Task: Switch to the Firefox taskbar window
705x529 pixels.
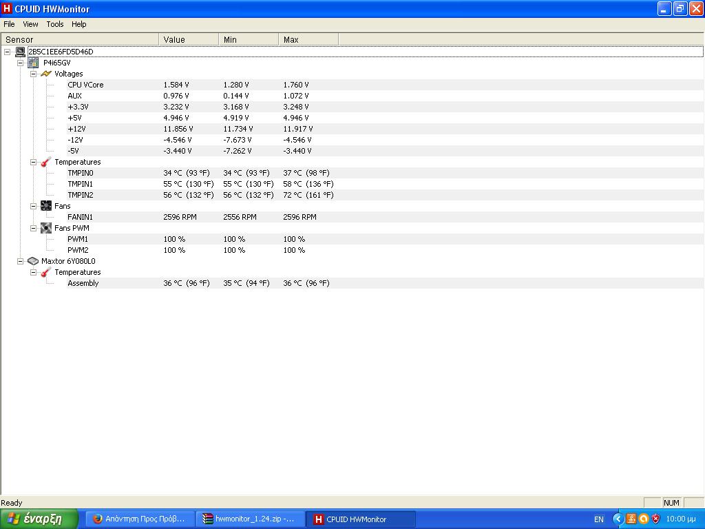Action: [x=140, y=519]
